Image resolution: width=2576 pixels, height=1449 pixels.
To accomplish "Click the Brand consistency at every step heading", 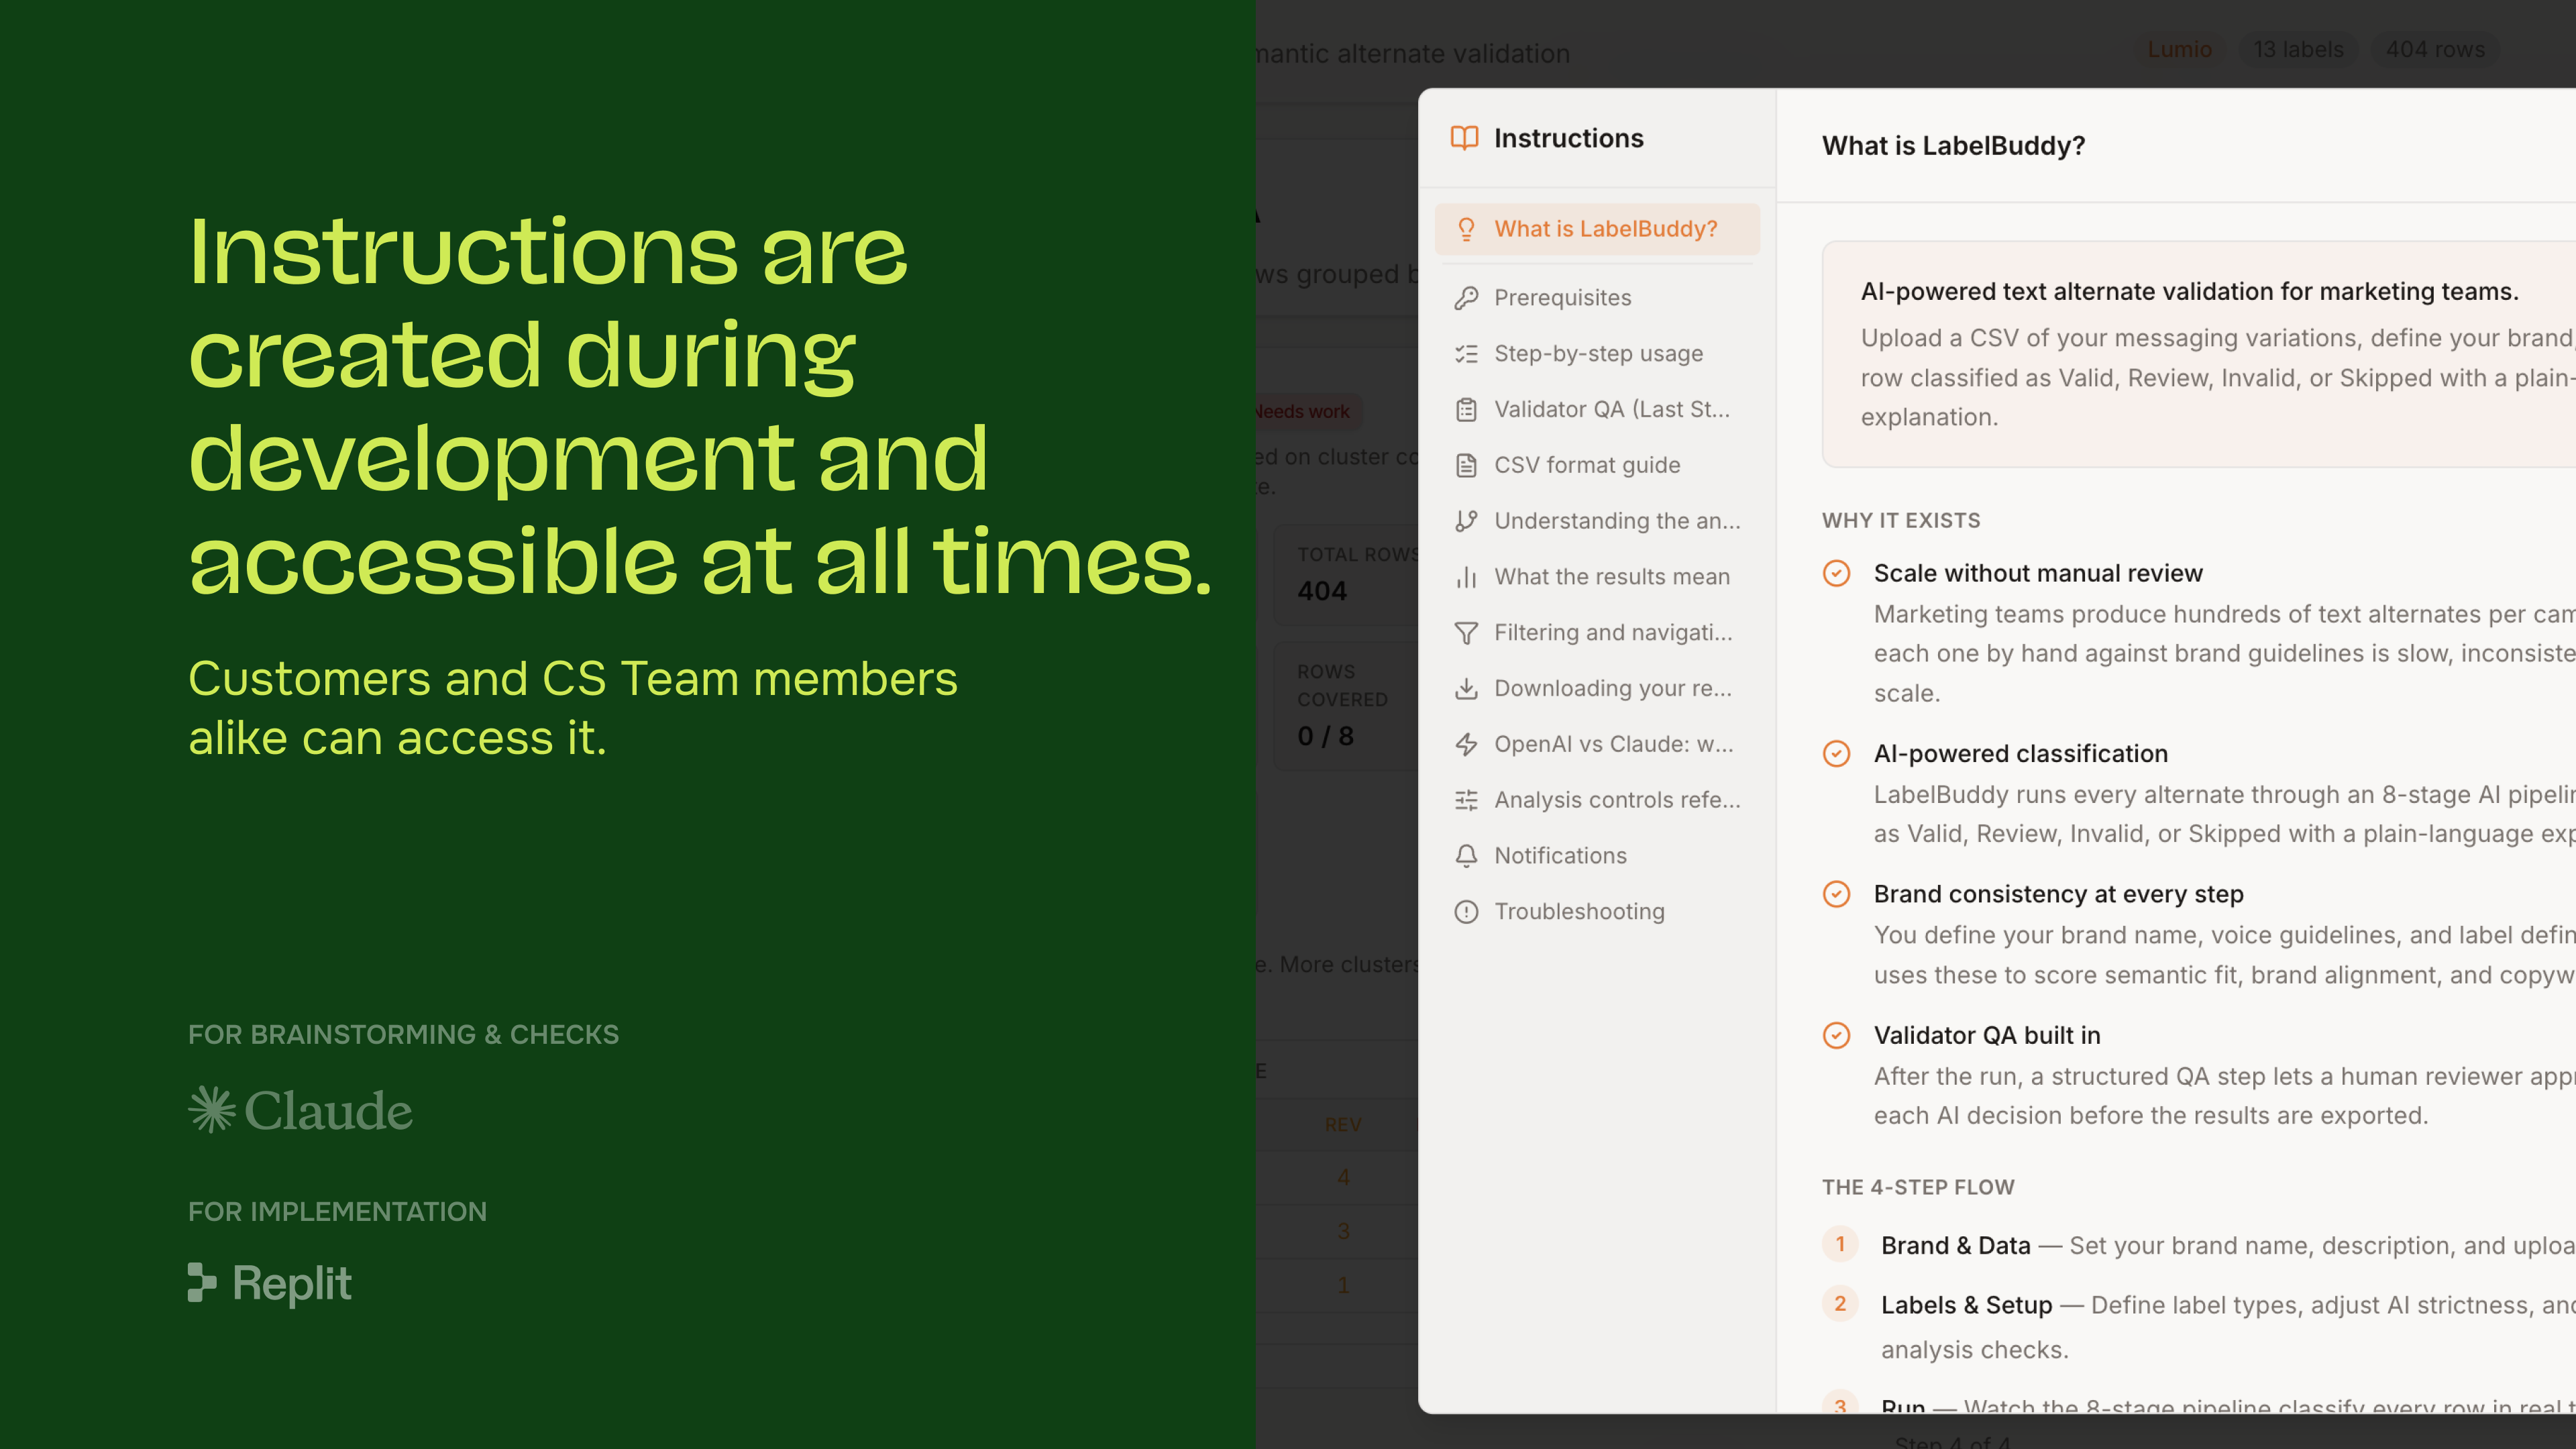I will tap(2058, 894).
